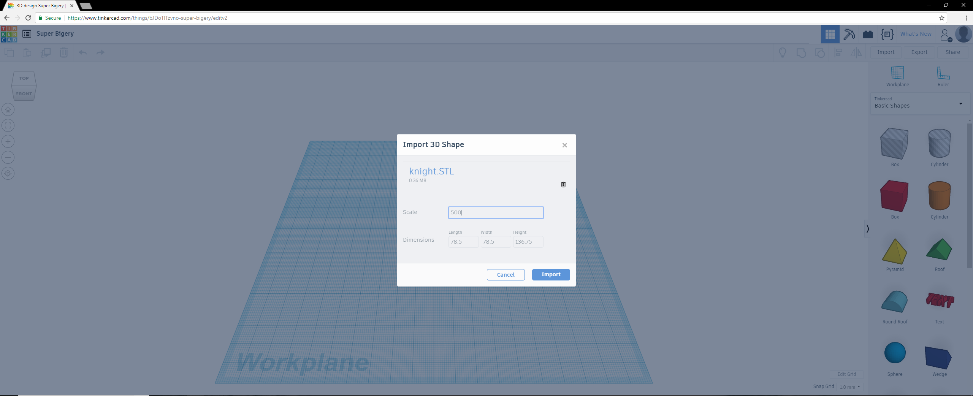Open the Snap Grid value dropdown
Screen dimensions: 973x396
coord(851,387)
